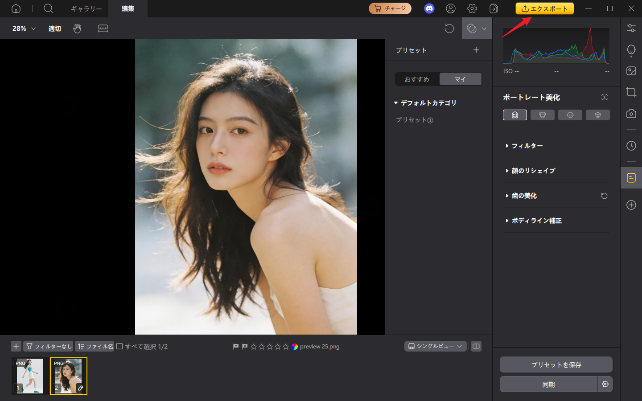The width and height of the screenshot is (642, 401).
Task: Click the エクスポート button
Action: (544, 8)
